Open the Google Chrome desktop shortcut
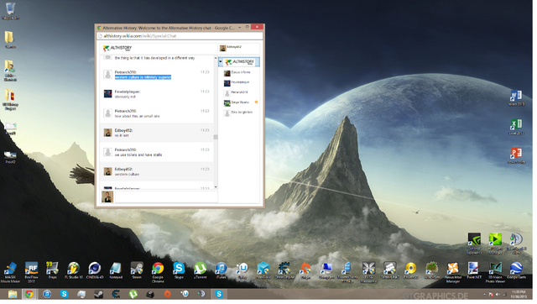This screenshot has height=304, width=537. pyautogui.click(x=158, y=273)
